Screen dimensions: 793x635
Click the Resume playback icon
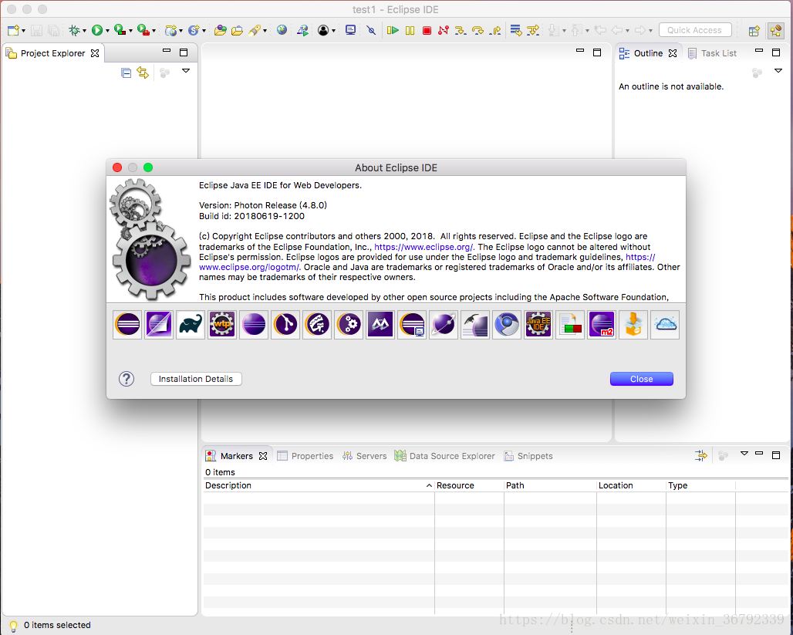click(x=393, y=30)
